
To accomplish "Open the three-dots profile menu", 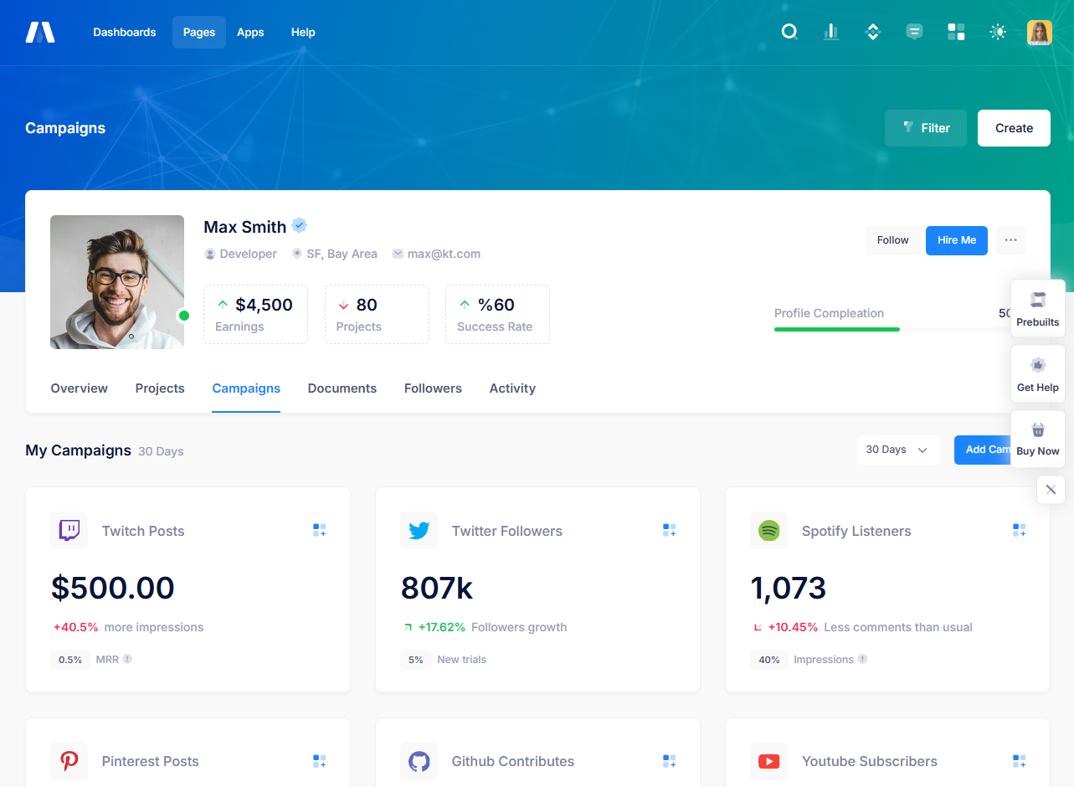I will point(1010,240).
